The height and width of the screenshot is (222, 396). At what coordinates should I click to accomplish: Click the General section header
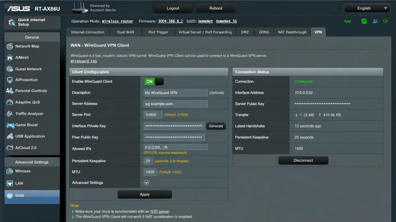[x=32, y=37]
